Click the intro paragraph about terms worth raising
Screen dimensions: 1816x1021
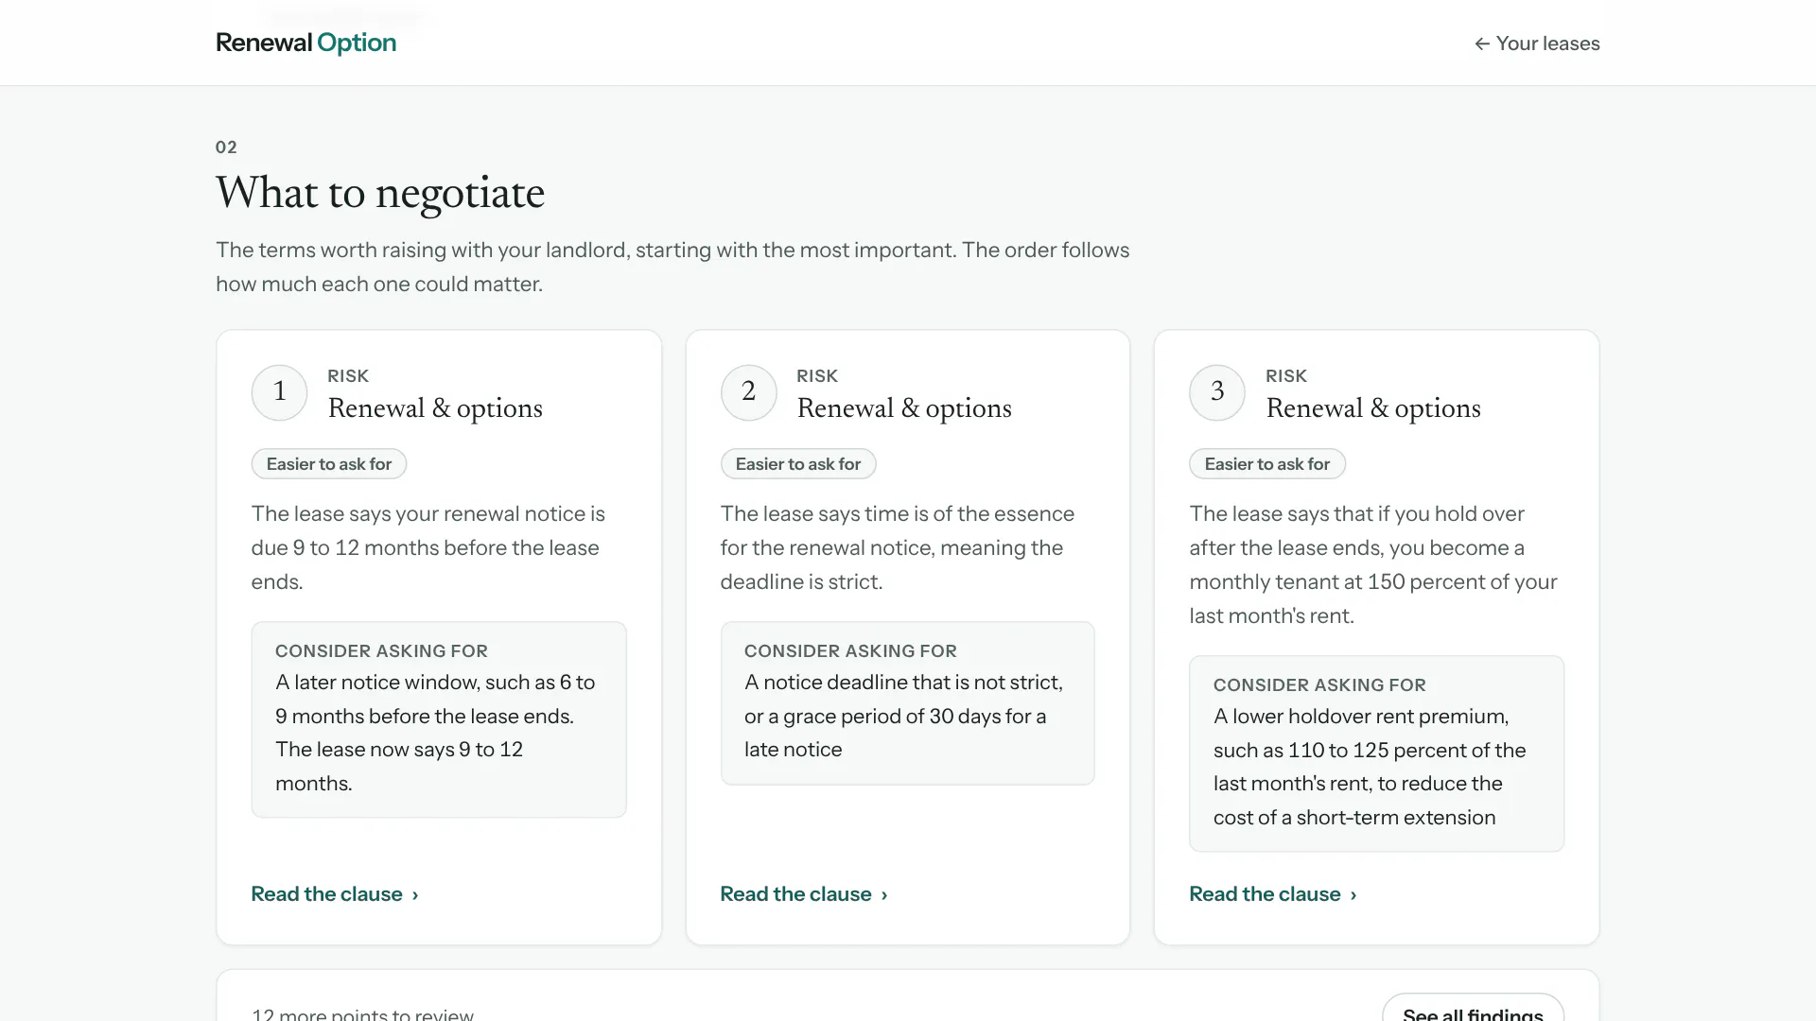pyautogui.click(x=672, y=267)
